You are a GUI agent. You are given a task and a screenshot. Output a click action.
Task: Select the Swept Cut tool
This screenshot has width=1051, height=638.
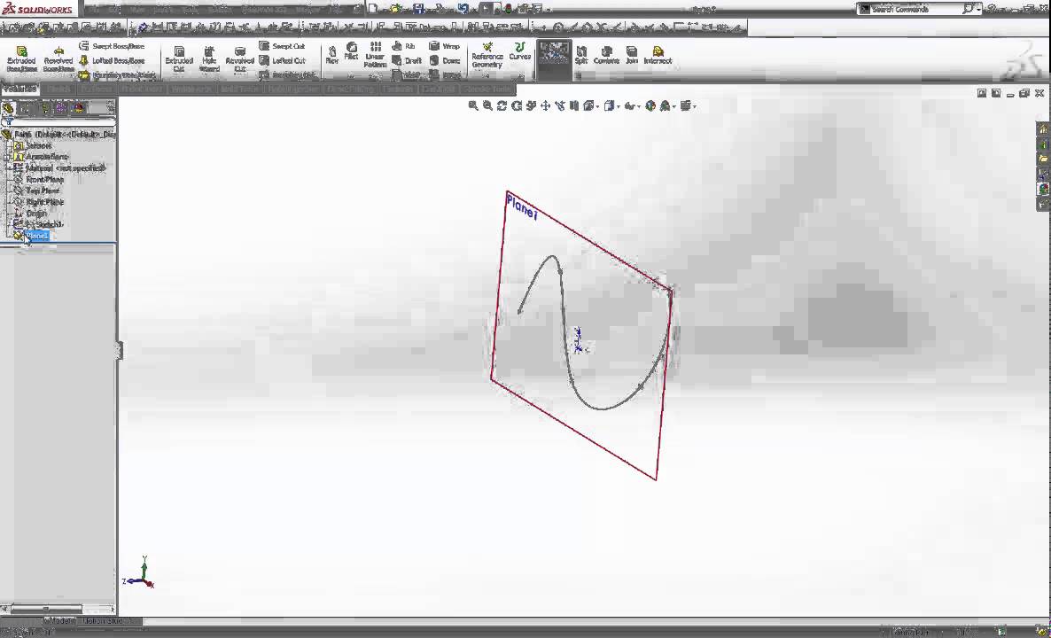click(x=286, y=46)
